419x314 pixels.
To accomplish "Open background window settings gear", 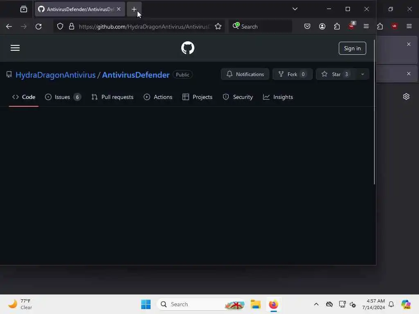I will click(x=406, y=96).
